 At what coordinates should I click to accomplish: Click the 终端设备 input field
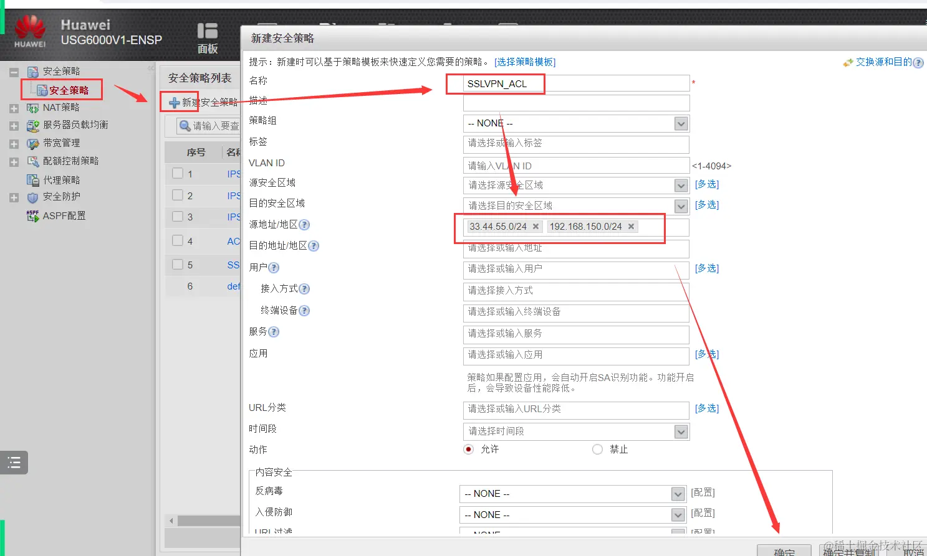tap(576, 313)
